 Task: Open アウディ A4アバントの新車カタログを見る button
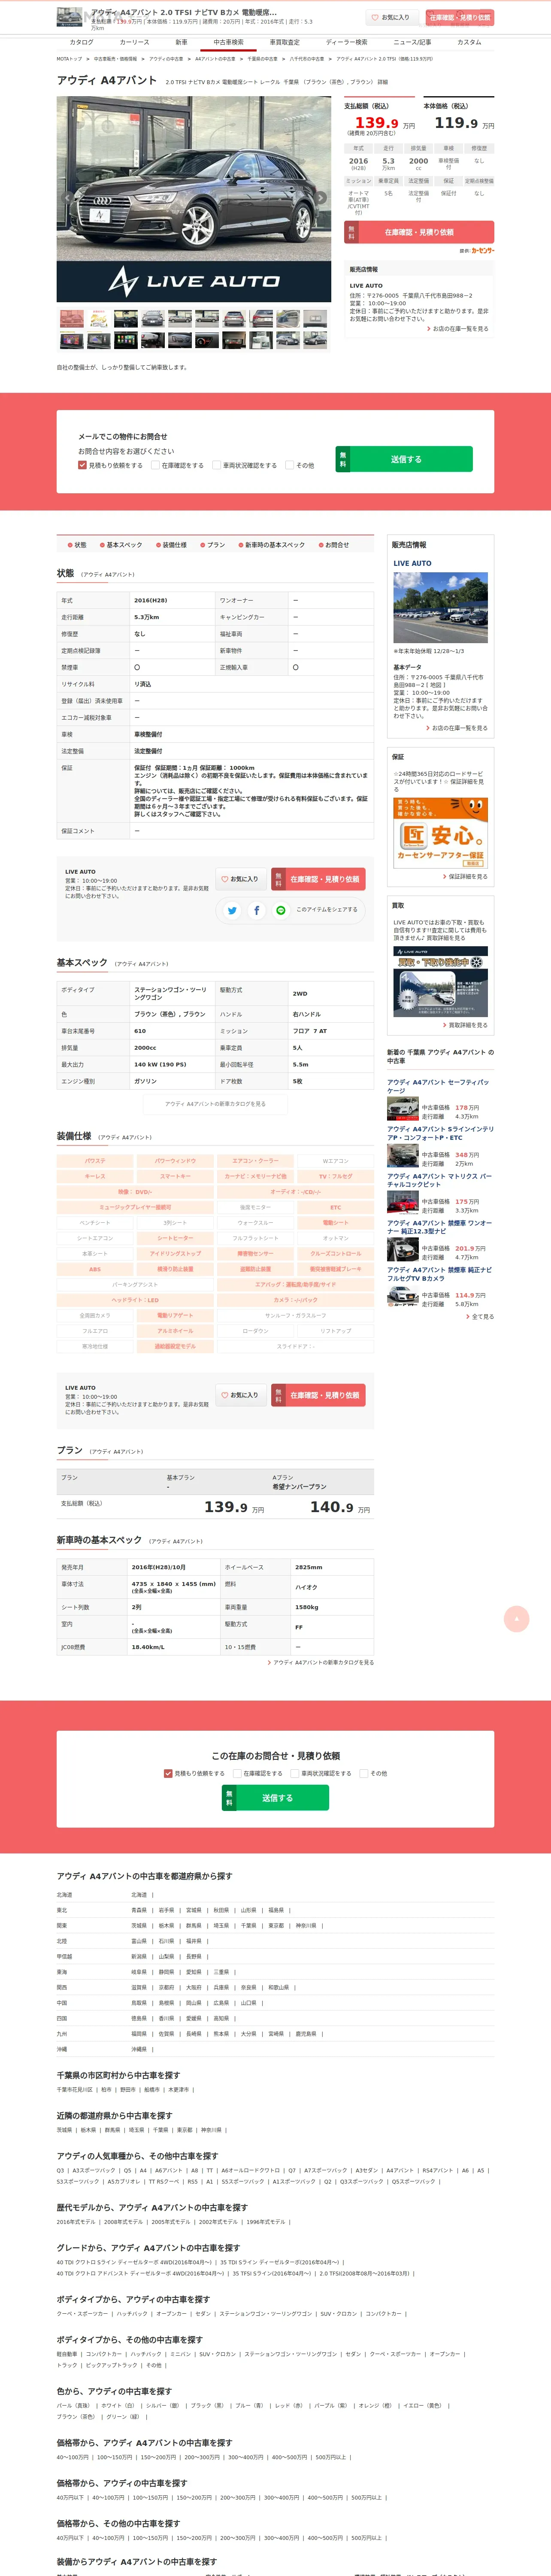[215, 1104]
